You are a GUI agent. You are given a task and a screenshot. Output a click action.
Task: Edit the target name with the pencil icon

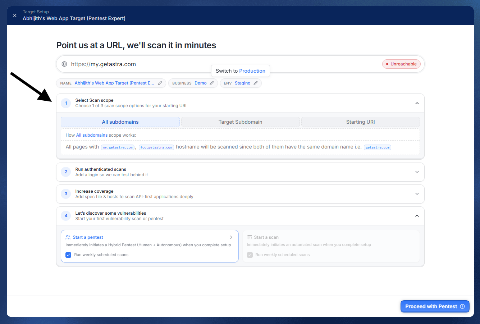point(160,83)
